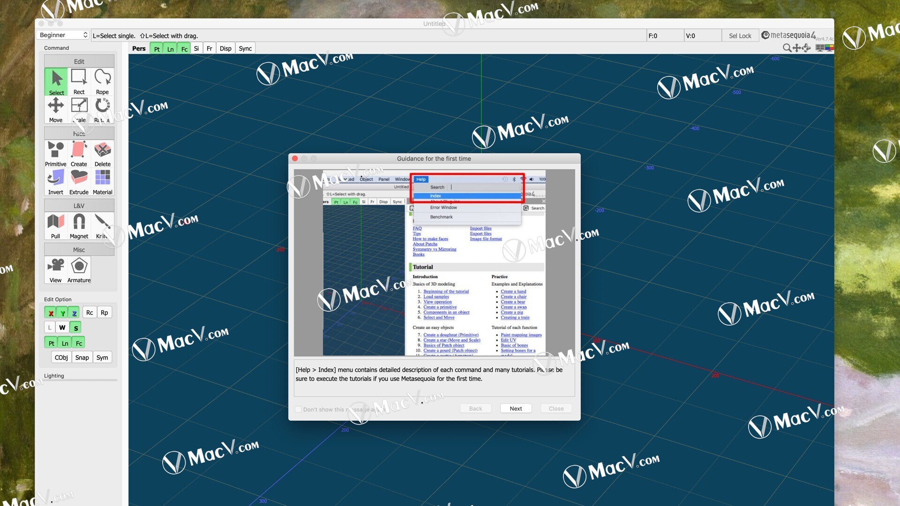Viewport: 900px width, 506px height.
Task: Click the Sync view tab
Action: (245, 48)
